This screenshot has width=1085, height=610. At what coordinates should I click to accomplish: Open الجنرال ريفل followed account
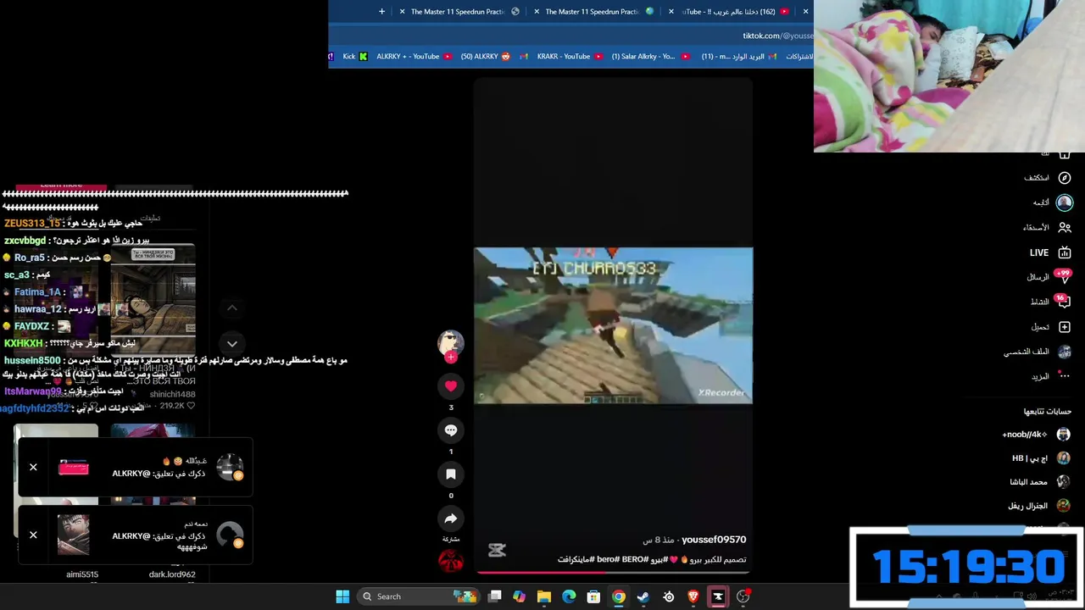[x=1039, y=506]
